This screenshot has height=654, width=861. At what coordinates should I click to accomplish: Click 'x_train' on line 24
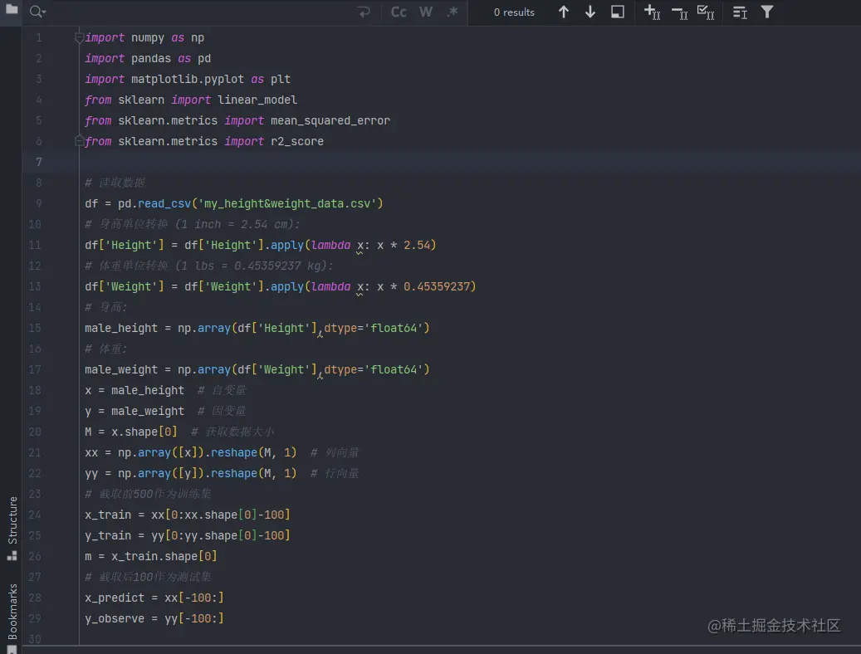(108, 515)
